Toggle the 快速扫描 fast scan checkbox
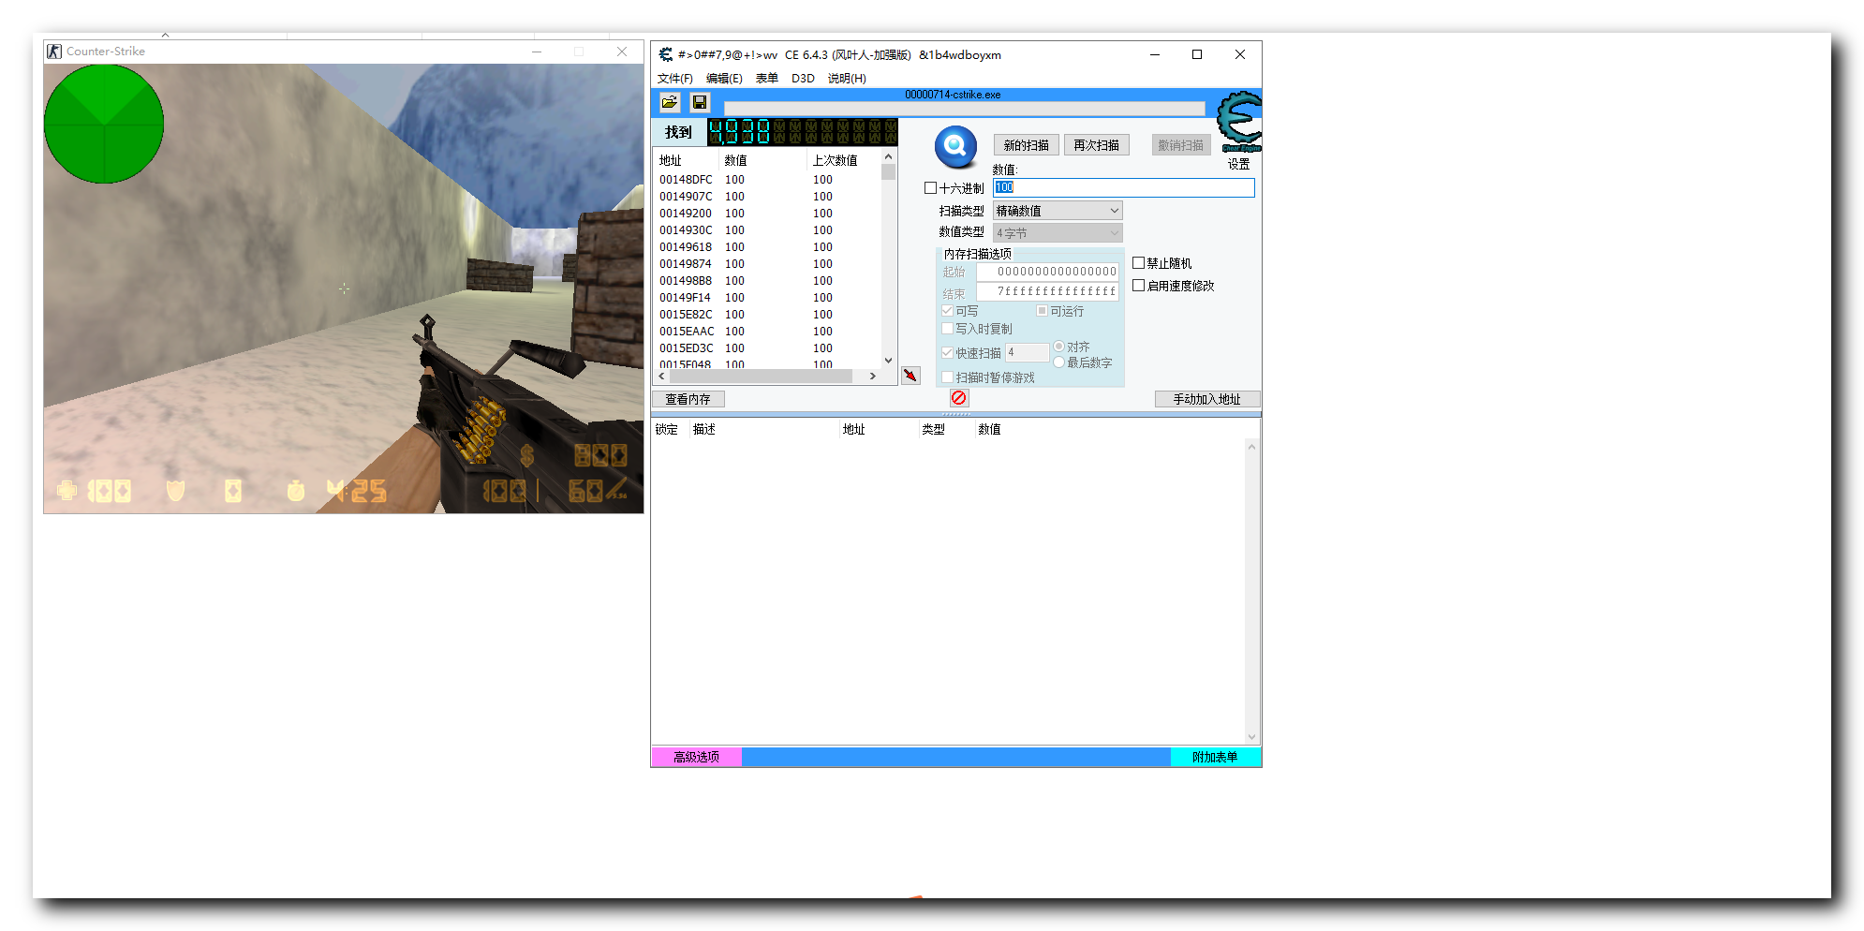The image size is (1864, 931). coord(947,353)
